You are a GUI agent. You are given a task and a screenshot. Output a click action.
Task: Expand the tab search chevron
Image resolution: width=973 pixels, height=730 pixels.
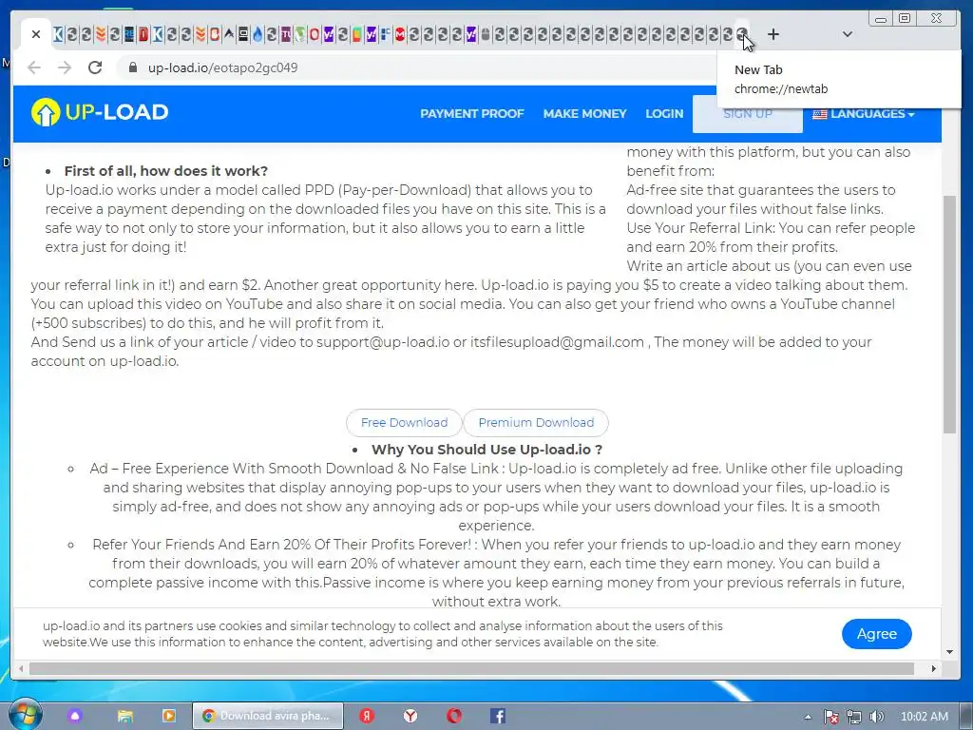tap(847, 34)
